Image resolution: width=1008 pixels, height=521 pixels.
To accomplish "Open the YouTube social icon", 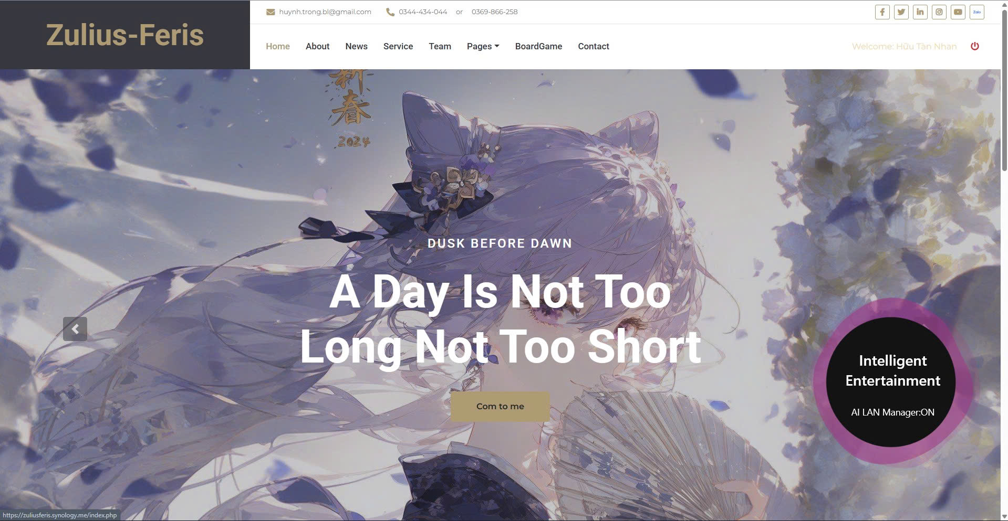I will pyautogui.click(x=958, y=12).
